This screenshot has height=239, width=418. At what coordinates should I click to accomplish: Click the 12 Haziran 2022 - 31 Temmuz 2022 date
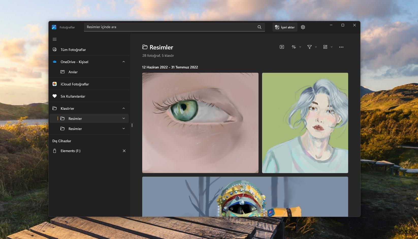[x=170, y=67]
